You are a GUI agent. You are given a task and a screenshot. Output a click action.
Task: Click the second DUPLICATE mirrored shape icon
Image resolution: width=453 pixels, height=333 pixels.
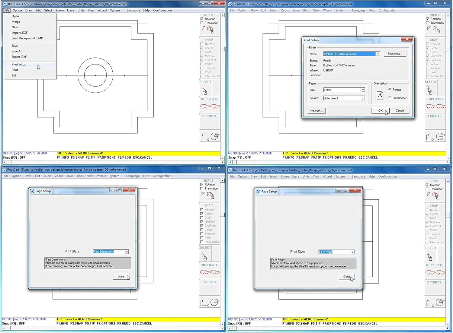click(215, 106)
